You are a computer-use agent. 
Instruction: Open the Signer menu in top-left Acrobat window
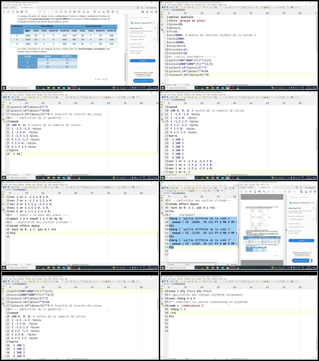tap(20, 5)
